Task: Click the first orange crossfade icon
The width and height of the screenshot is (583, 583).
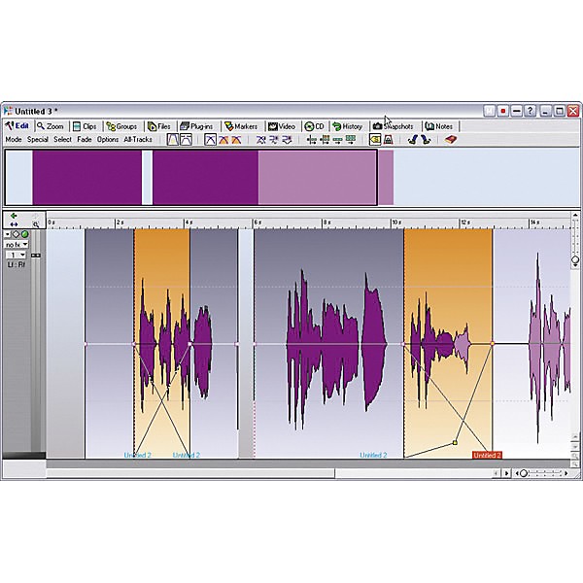Action: pos(223,140)
